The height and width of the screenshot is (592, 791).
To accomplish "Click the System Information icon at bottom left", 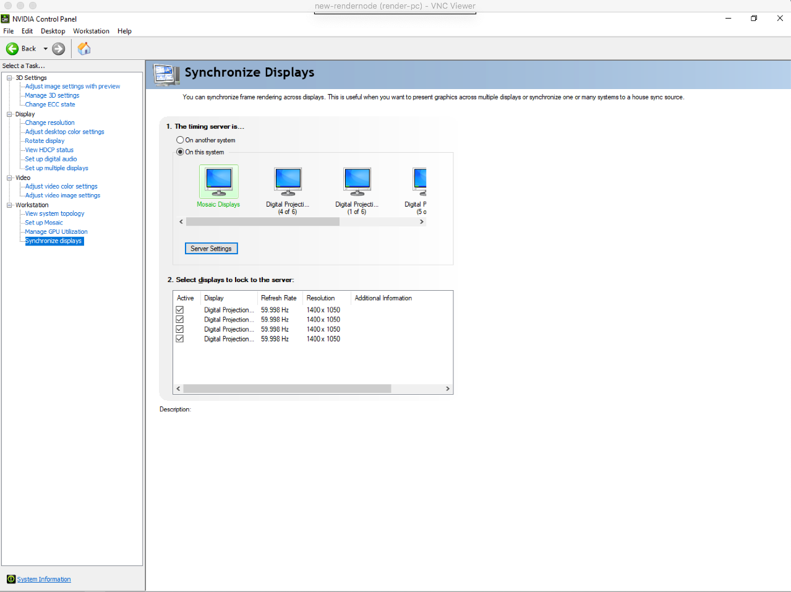I will (11, 579).
